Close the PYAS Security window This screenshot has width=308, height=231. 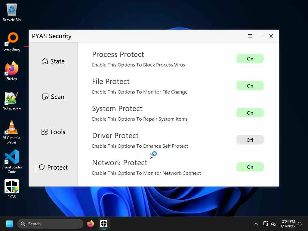click(x=271, y=36)
